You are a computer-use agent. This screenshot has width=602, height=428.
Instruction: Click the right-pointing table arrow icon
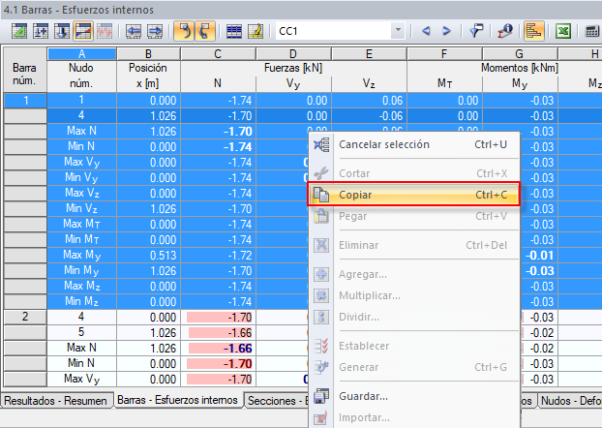[x=155, y=31]
